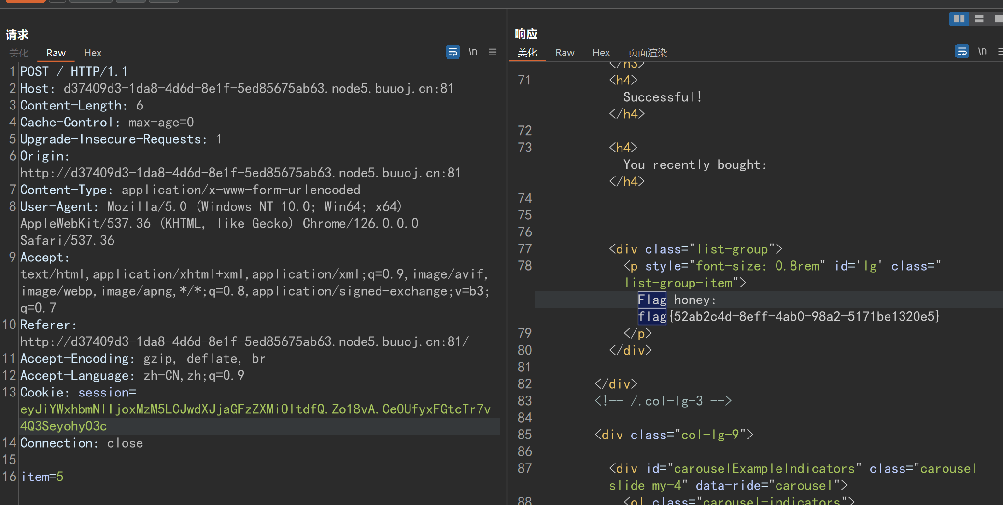
Task: Toggle word wrap in the response panel
Action: point(962,51)
